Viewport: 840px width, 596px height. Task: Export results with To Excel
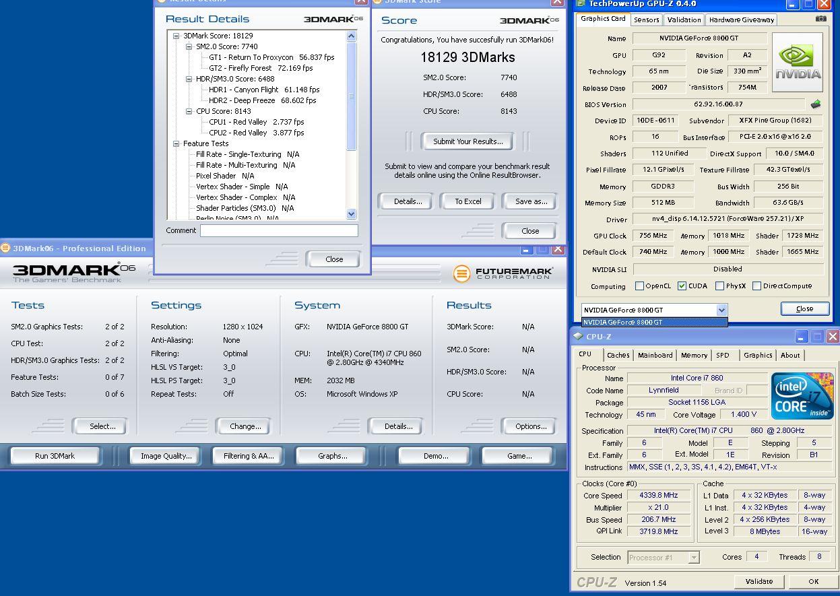click(x=468, y=201)
